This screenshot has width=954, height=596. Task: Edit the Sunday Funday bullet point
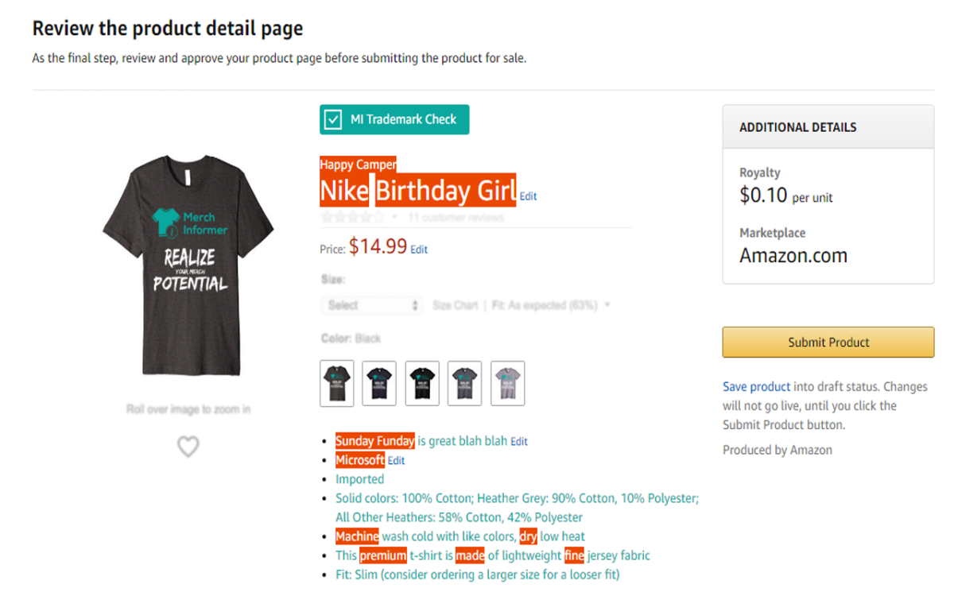[519, 441]
